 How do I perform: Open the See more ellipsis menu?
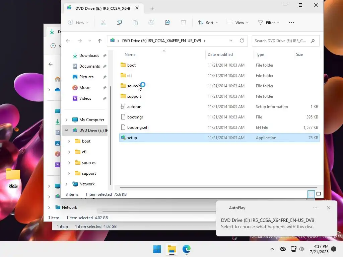click(291, 22)
